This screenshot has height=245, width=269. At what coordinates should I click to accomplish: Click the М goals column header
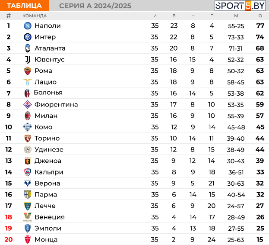point(236,16)
